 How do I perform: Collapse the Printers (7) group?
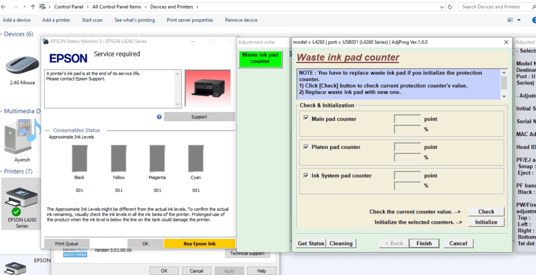(2, 171)
